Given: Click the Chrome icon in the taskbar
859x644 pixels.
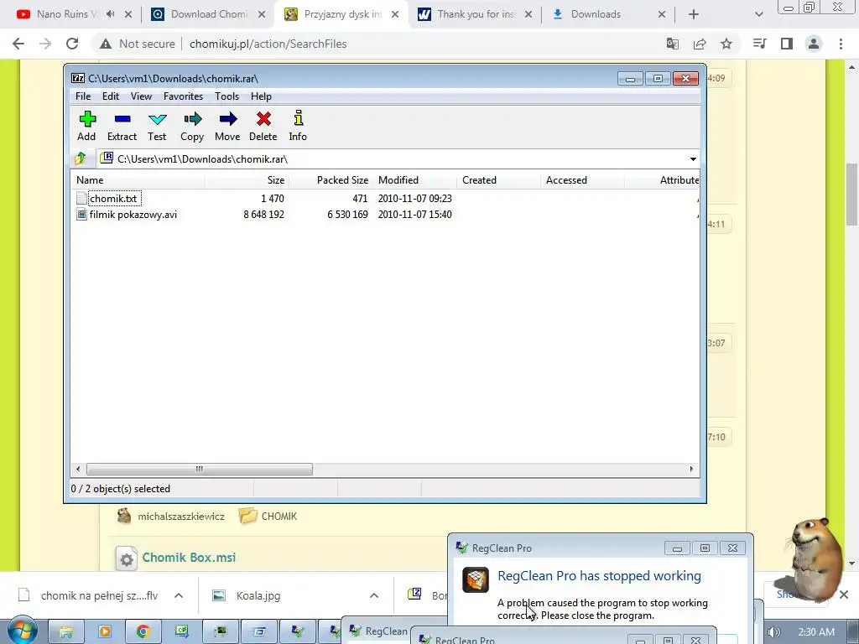Looking at the screenshot, I should [143, 632].
